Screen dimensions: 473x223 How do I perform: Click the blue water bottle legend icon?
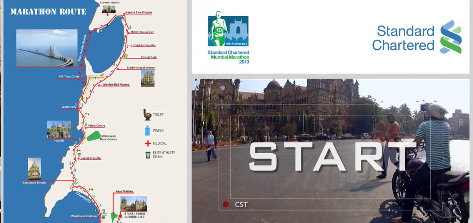[147, 131]
